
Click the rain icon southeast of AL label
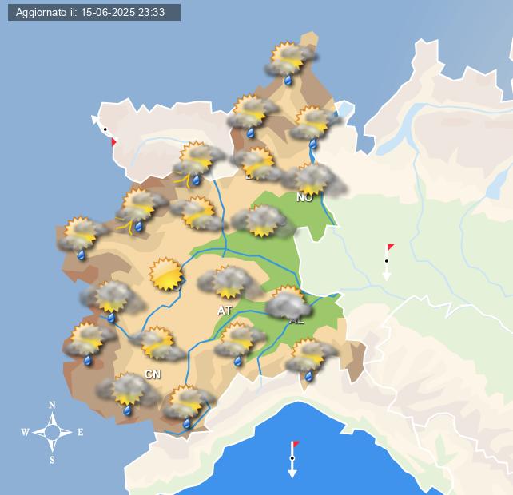pos(311,359)
